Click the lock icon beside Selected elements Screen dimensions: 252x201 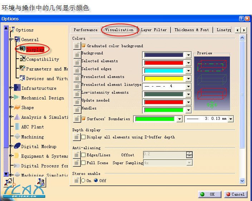[x=77, y=62]
